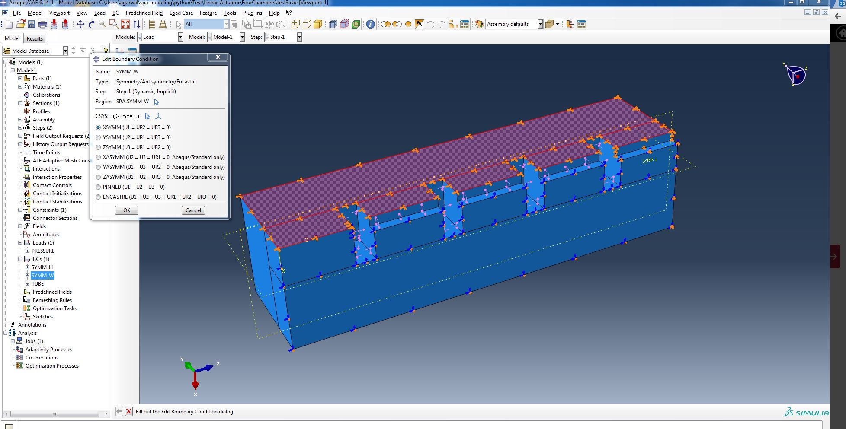Screen dimensions: 846x429
Task: Replace selected display group icon
Action: 385,24
